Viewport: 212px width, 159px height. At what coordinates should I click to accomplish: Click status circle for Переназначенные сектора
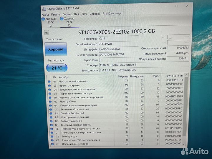[50, 94]
